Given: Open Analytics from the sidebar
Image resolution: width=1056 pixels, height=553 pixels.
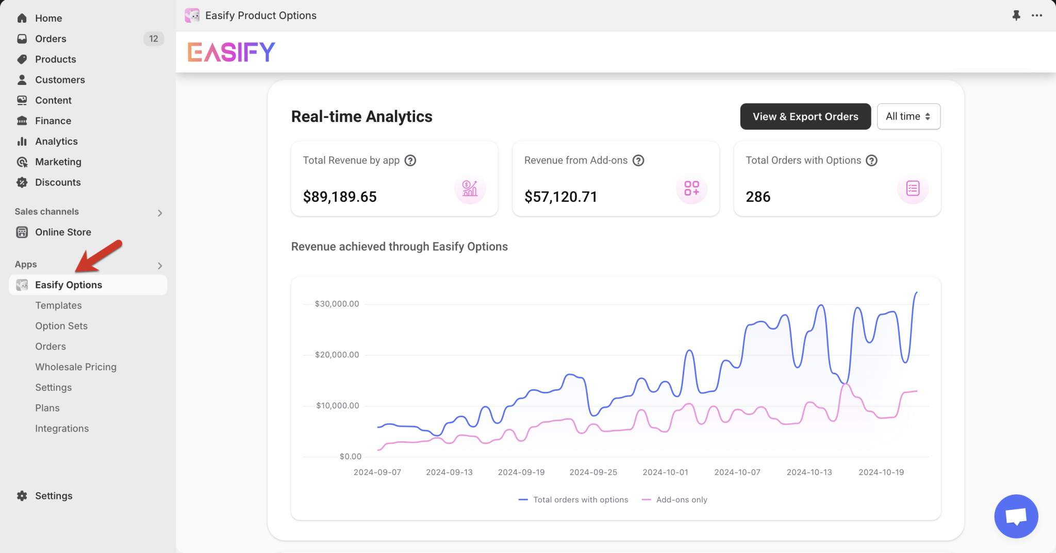Looking at the screenshot, I should click(22, 141).
